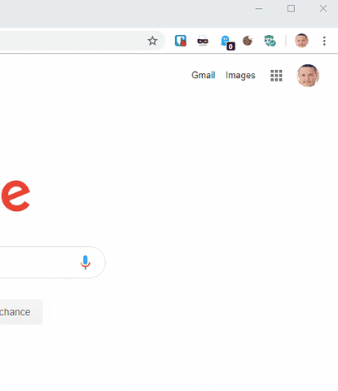Close the Chrome window
Viewport: 338px width, 391px height.
(323, 9)
